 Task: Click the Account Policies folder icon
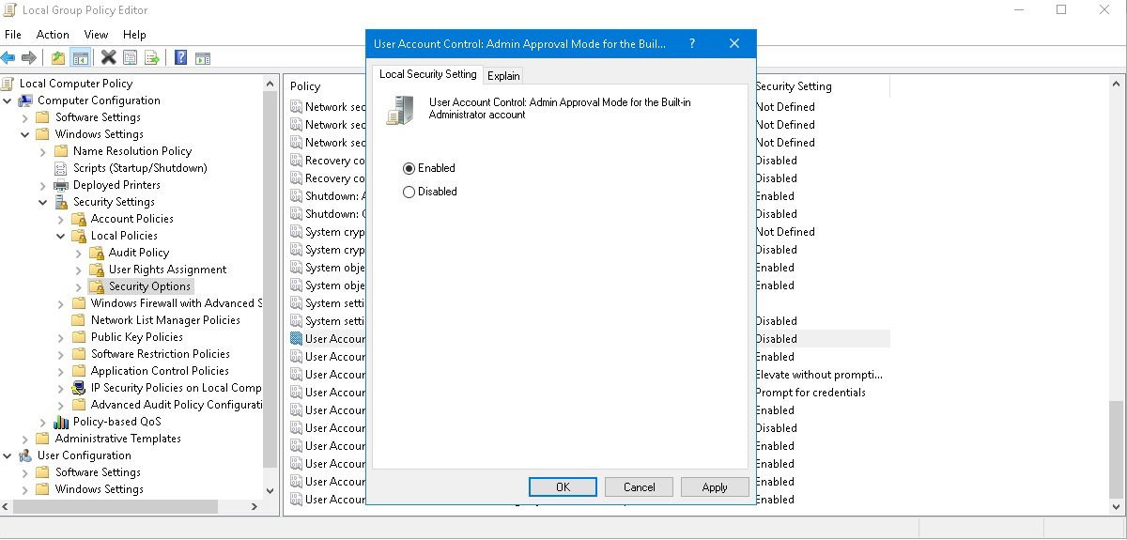(80, 219)
